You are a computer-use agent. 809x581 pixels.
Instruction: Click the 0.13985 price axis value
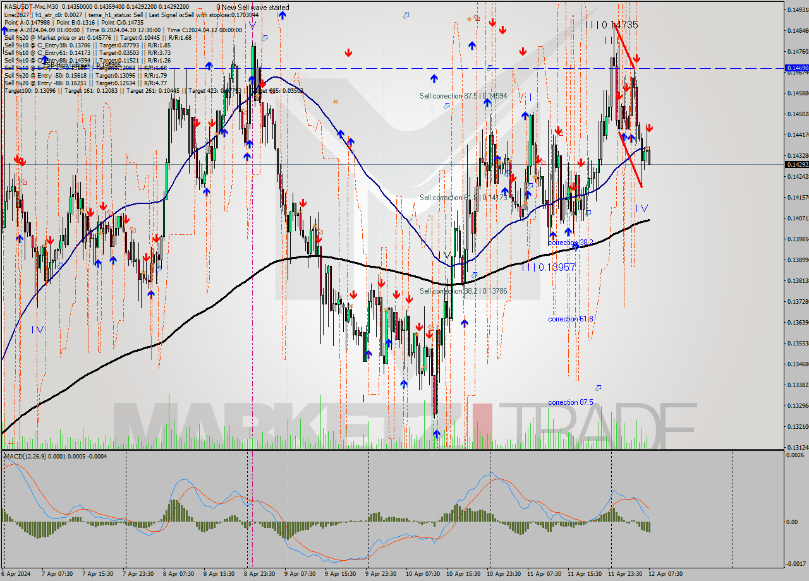click(798, 239)
